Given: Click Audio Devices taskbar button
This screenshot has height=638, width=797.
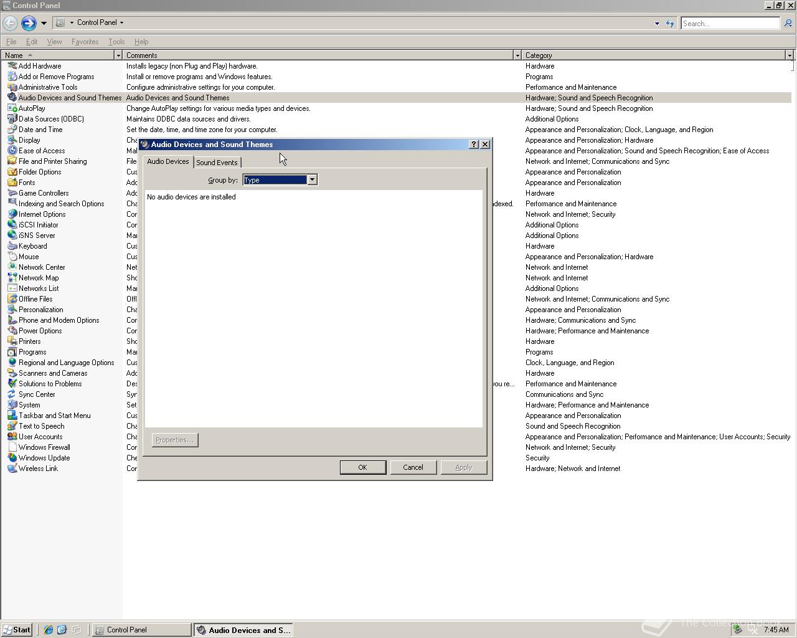Looking at the screenshot, I should click(x=244, y=630).
